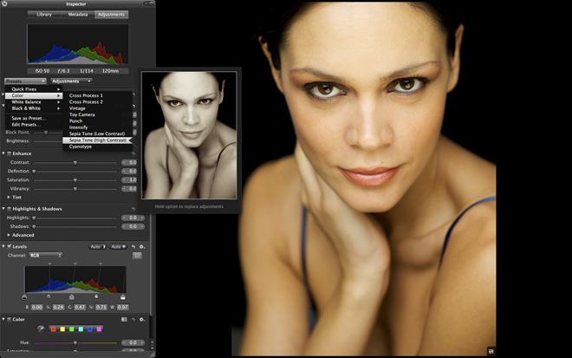The width and height of the screenshot is (572, 358).
Task: Increase Hue value using right stepper arrow
Action: (142, 342)
